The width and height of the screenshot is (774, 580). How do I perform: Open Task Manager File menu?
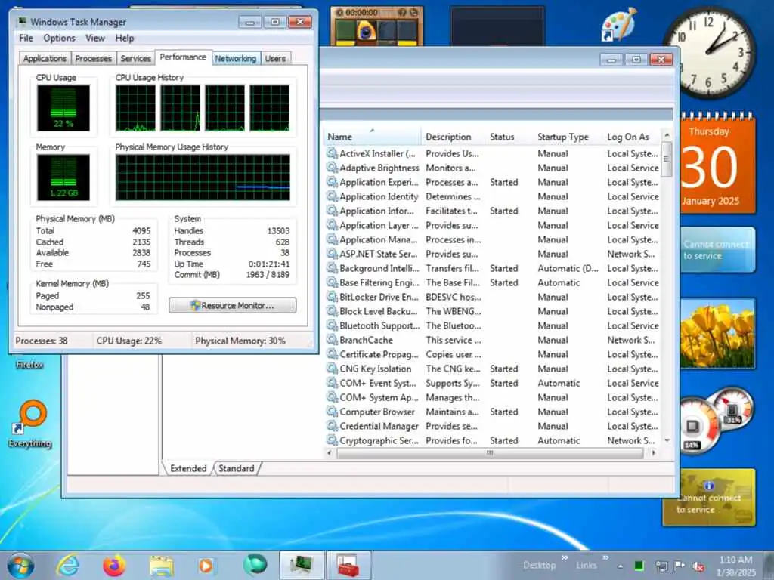coord(26,38)
